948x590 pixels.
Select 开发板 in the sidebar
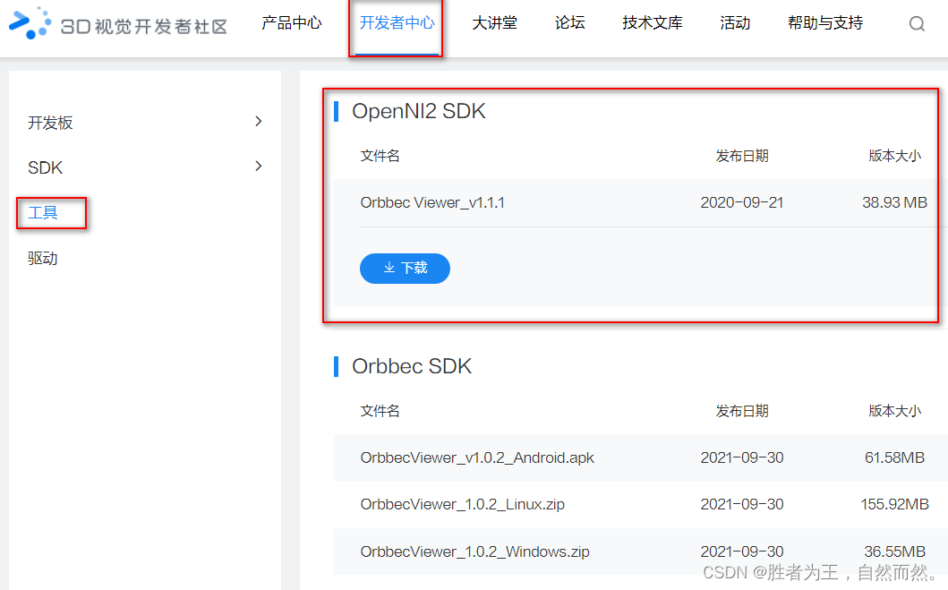tap(50, 123)
